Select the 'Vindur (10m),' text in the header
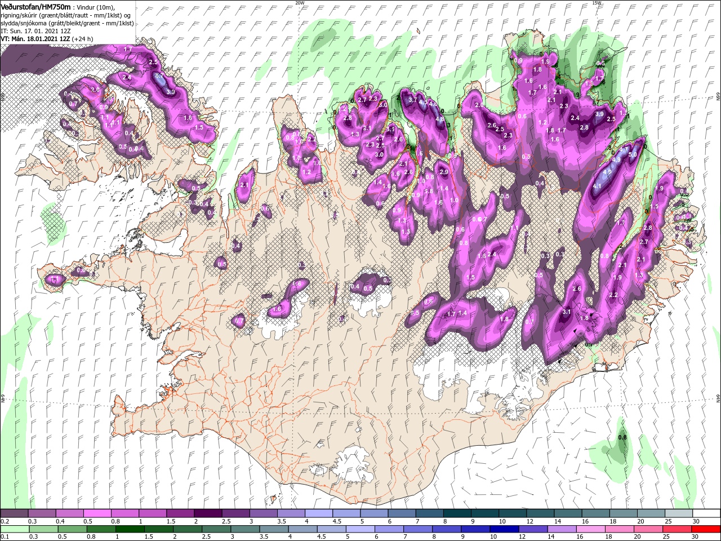 coord(95,7)
